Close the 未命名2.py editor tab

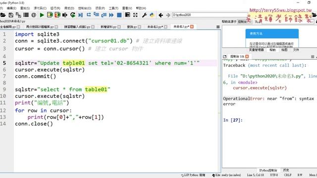[x=166, y=27]
